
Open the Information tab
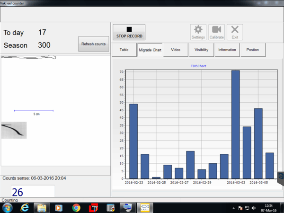click(227, 50)
